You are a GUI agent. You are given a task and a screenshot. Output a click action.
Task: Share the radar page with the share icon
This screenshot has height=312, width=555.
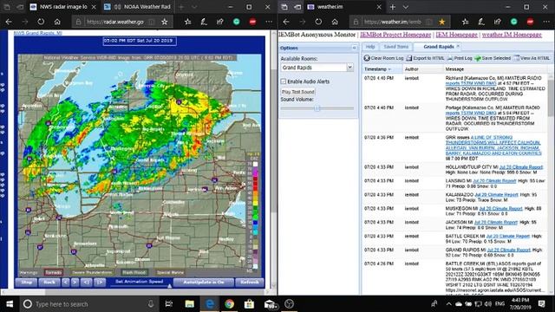click(220, 22)
